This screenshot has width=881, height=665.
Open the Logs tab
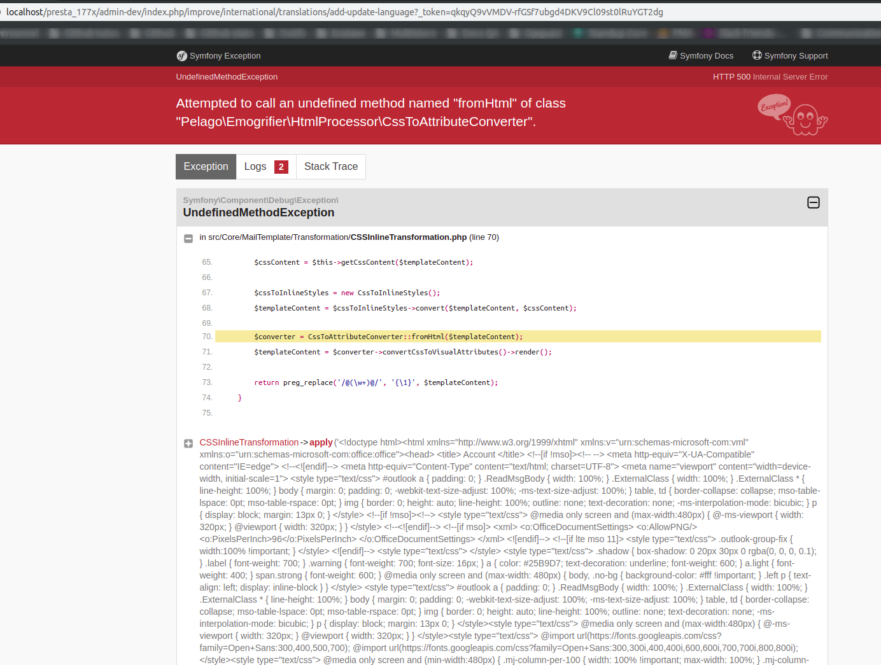[255, 166]
